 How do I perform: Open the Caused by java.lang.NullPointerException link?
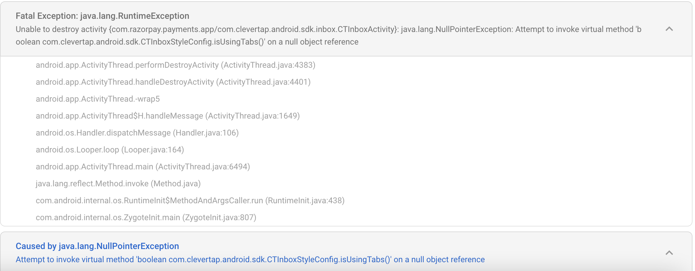[x=97, y=246]
